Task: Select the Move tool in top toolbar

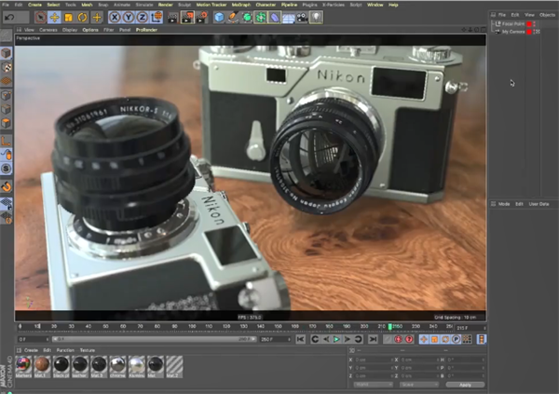Action: point(54,17)
